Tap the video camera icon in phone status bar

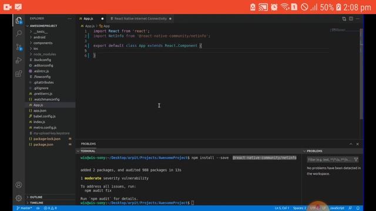click(8, 7)
